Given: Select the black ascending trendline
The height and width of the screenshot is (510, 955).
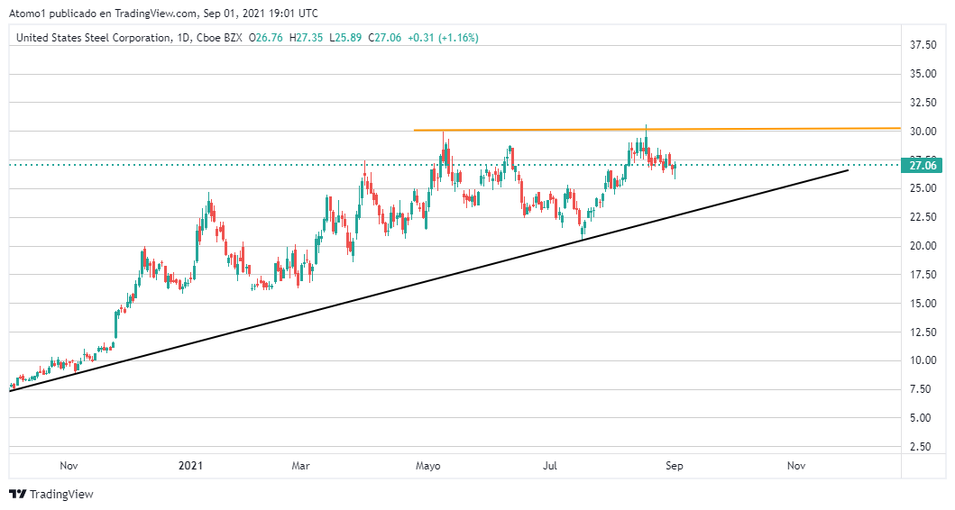Looking at the screenshot, I should tap(428, 280).
